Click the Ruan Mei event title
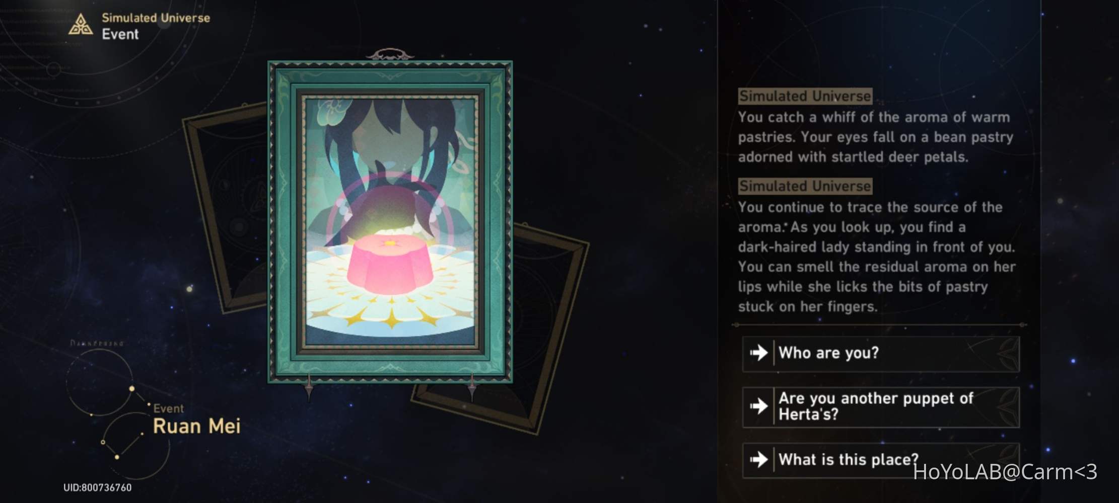 point(196,426)
